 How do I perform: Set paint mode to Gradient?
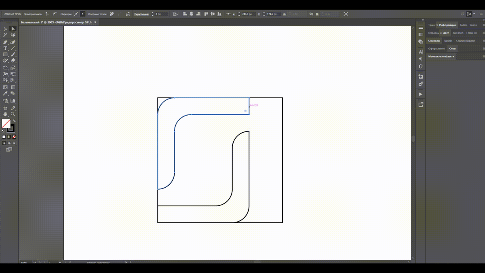[9, 137]
